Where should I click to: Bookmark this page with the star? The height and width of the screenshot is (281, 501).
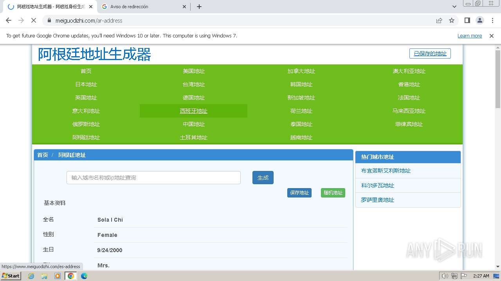452,20
